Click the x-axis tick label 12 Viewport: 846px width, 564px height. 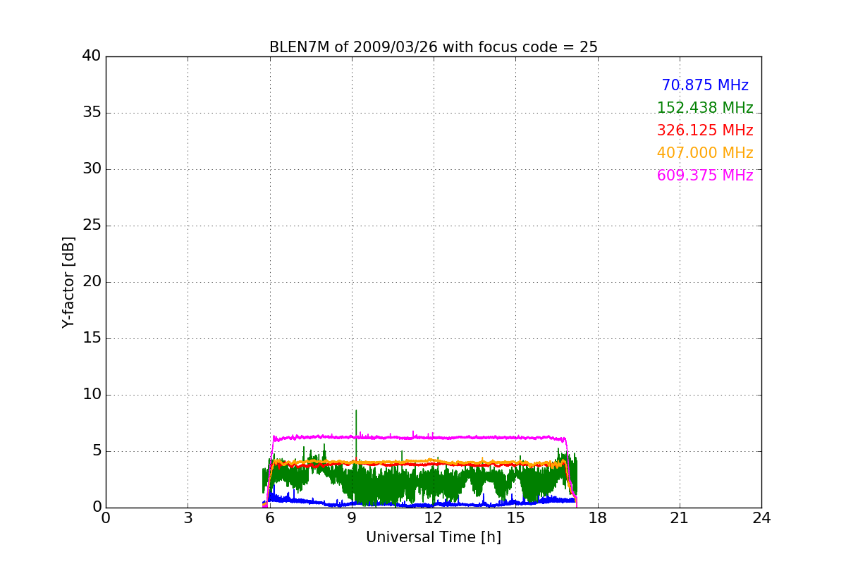click(x=434, y=518)
